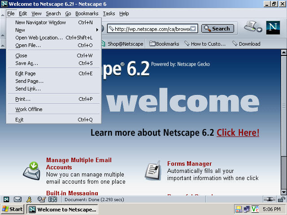The image size is (287, 215).
Task: Choose Open Web Location from File menu
Action: (x=54, y=38)
